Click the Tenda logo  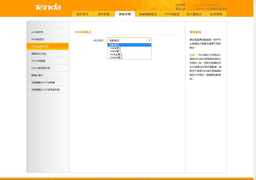click(47, 7)
